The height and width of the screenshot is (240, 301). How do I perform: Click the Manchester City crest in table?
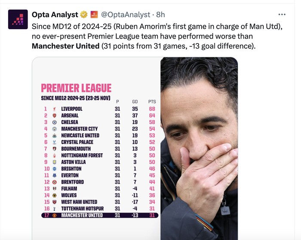pos(55,129)
